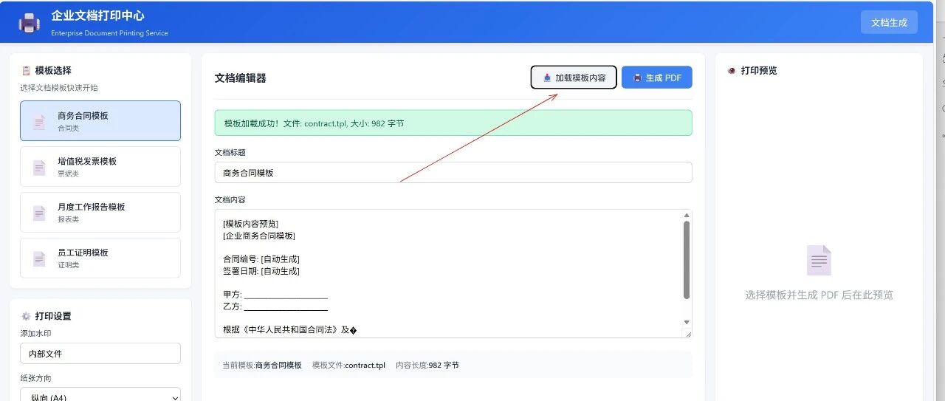This screenshot has width=945, height=401.
Task: Select the 月度工作报告模板 template card
Action: (100, 213)
